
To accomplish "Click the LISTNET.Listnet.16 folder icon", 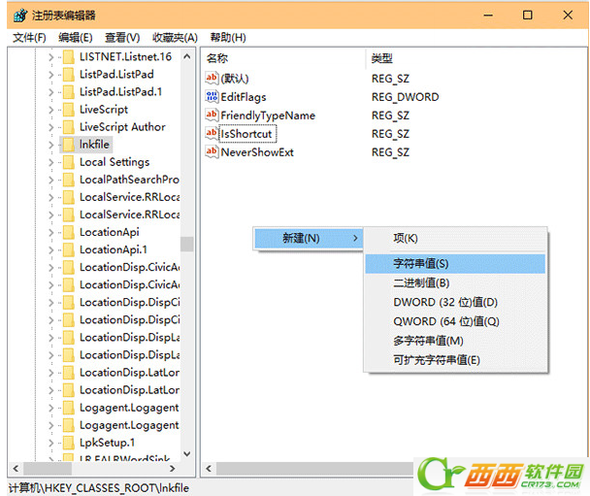I will click(69, 57).
